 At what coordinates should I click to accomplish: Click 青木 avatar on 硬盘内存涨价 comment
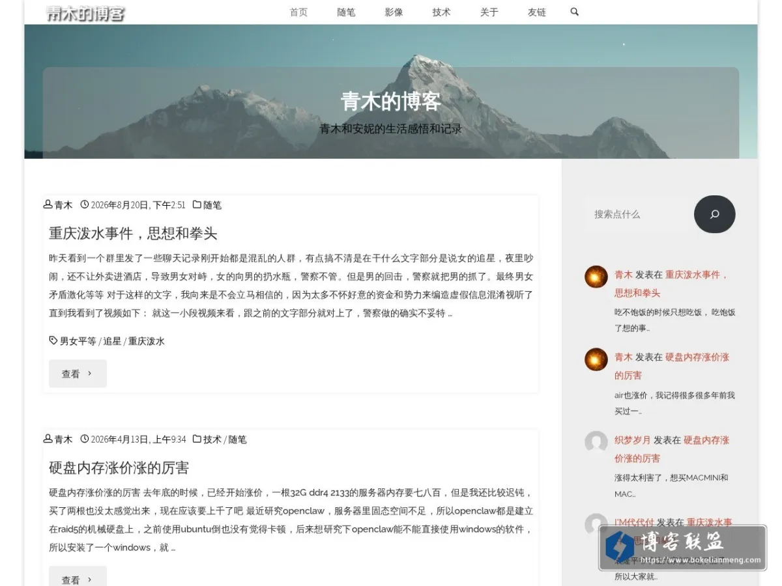click(x=596, y=359)
